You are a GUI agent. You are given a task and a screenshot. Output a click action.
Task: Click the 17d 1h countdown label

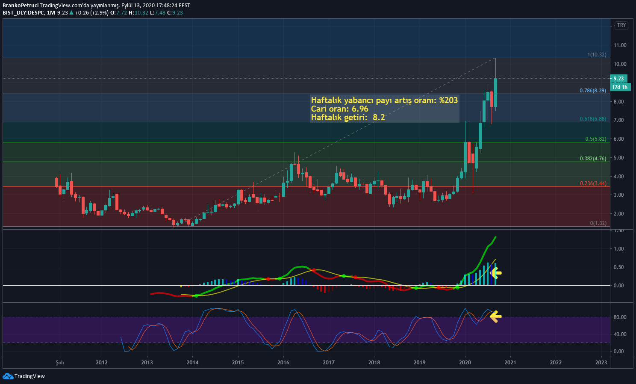620,87
